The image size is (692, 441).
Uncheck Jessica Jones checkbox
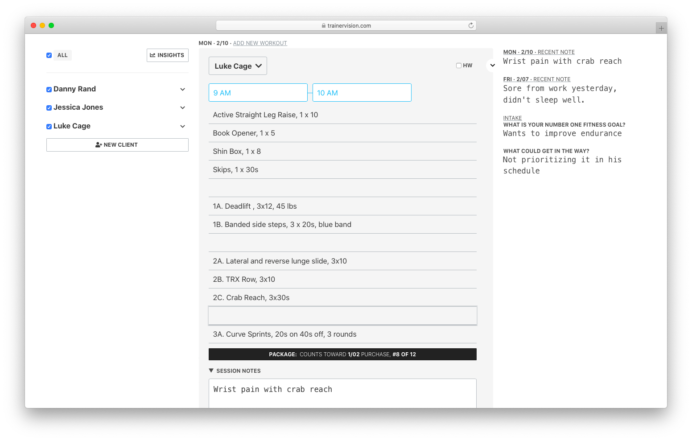tap(49, 108)
